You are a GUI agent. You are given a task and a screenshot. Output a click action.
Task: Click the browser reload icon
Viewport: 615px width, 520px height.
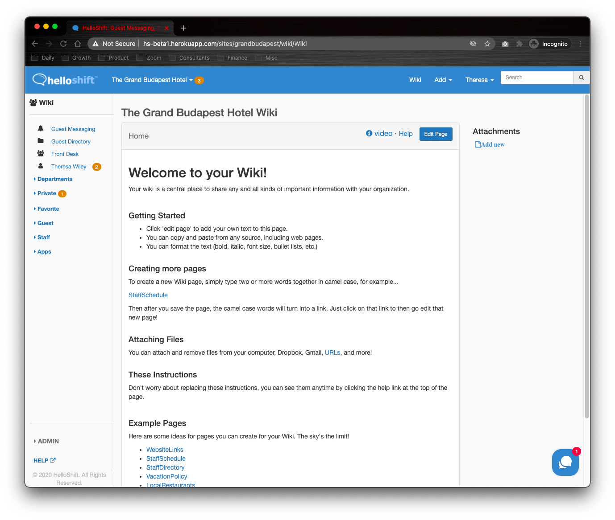point(63,44)
